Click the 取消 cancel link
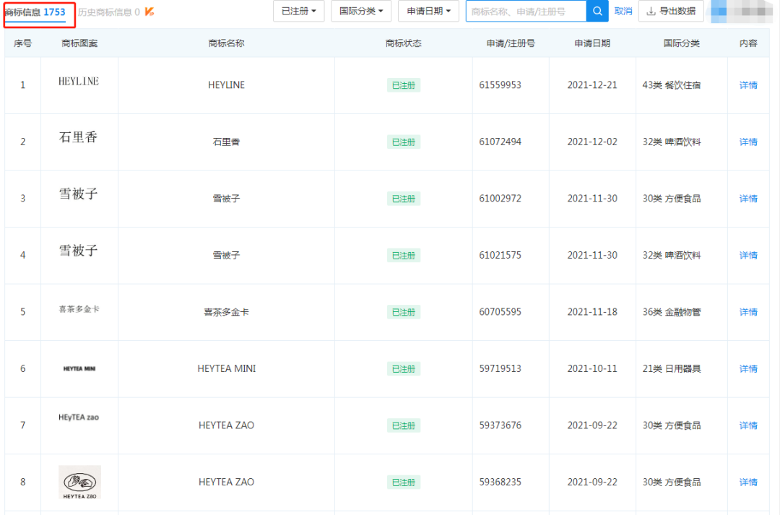The image size is (780, 515). pos(623,11)
